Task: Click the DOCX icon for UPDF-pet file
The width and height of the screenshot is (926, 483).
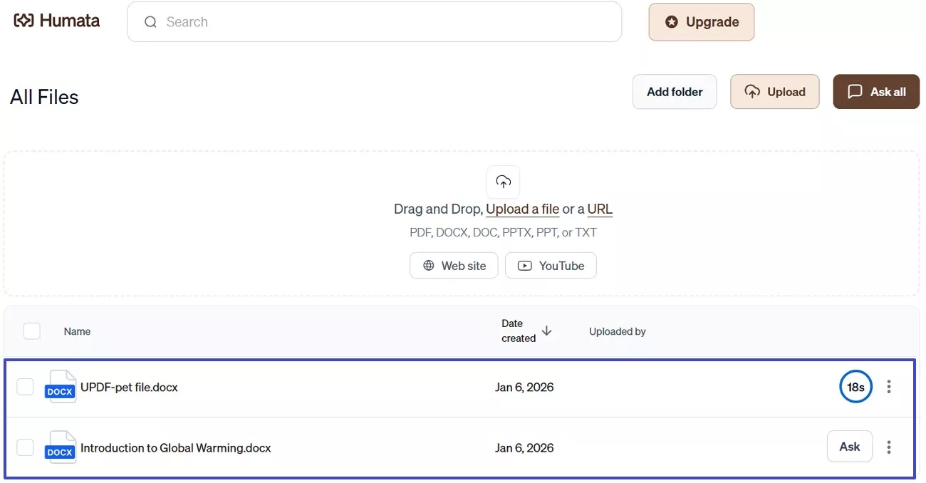Action: [x=60, y=387]
